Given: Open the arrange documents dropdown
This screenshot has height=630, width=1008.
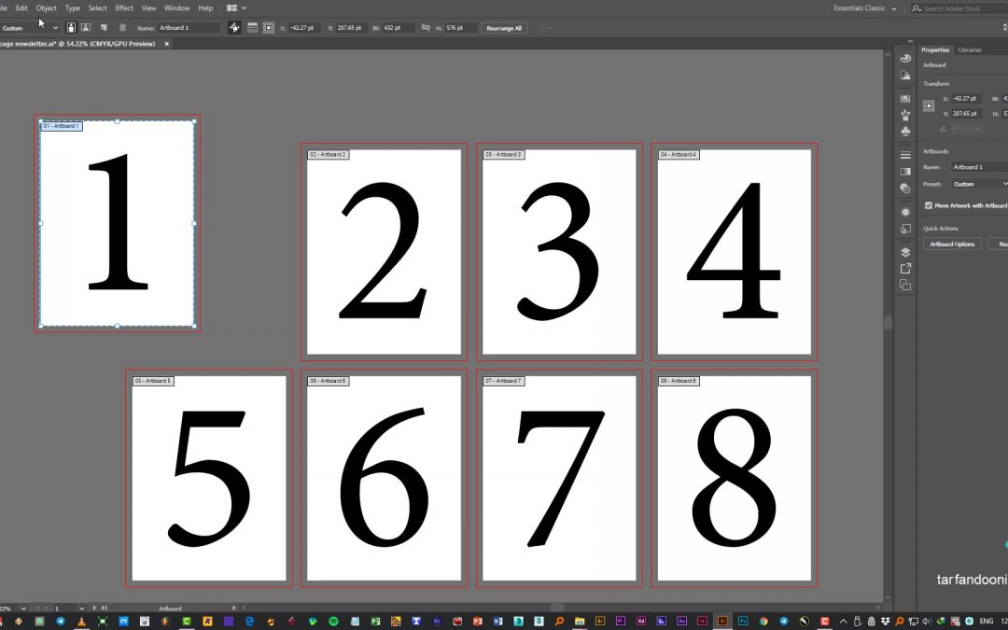Looking at the screenshot, I should [x=236, y=8].
